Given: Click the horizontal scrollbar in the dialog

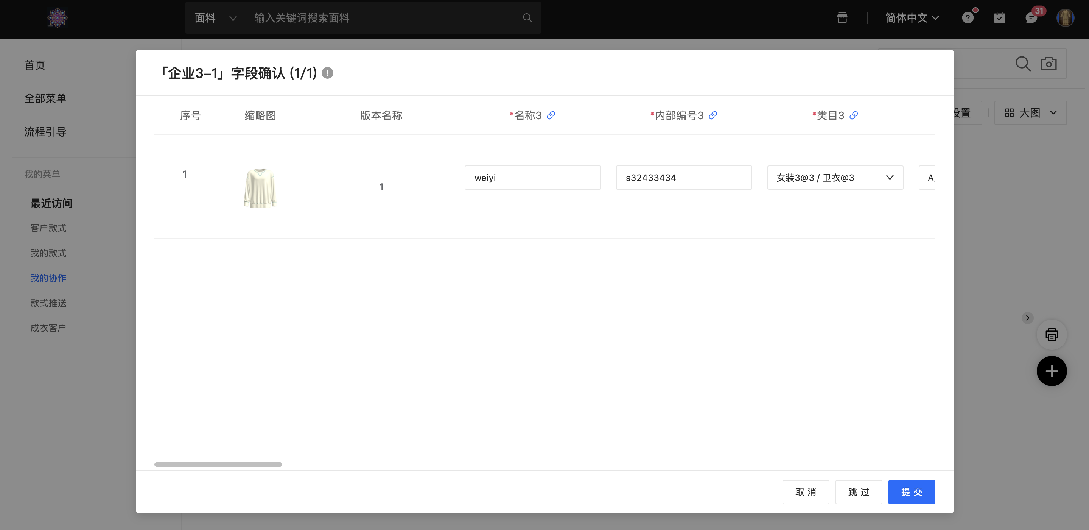Looking at the screenshot, I should [218, 464].
